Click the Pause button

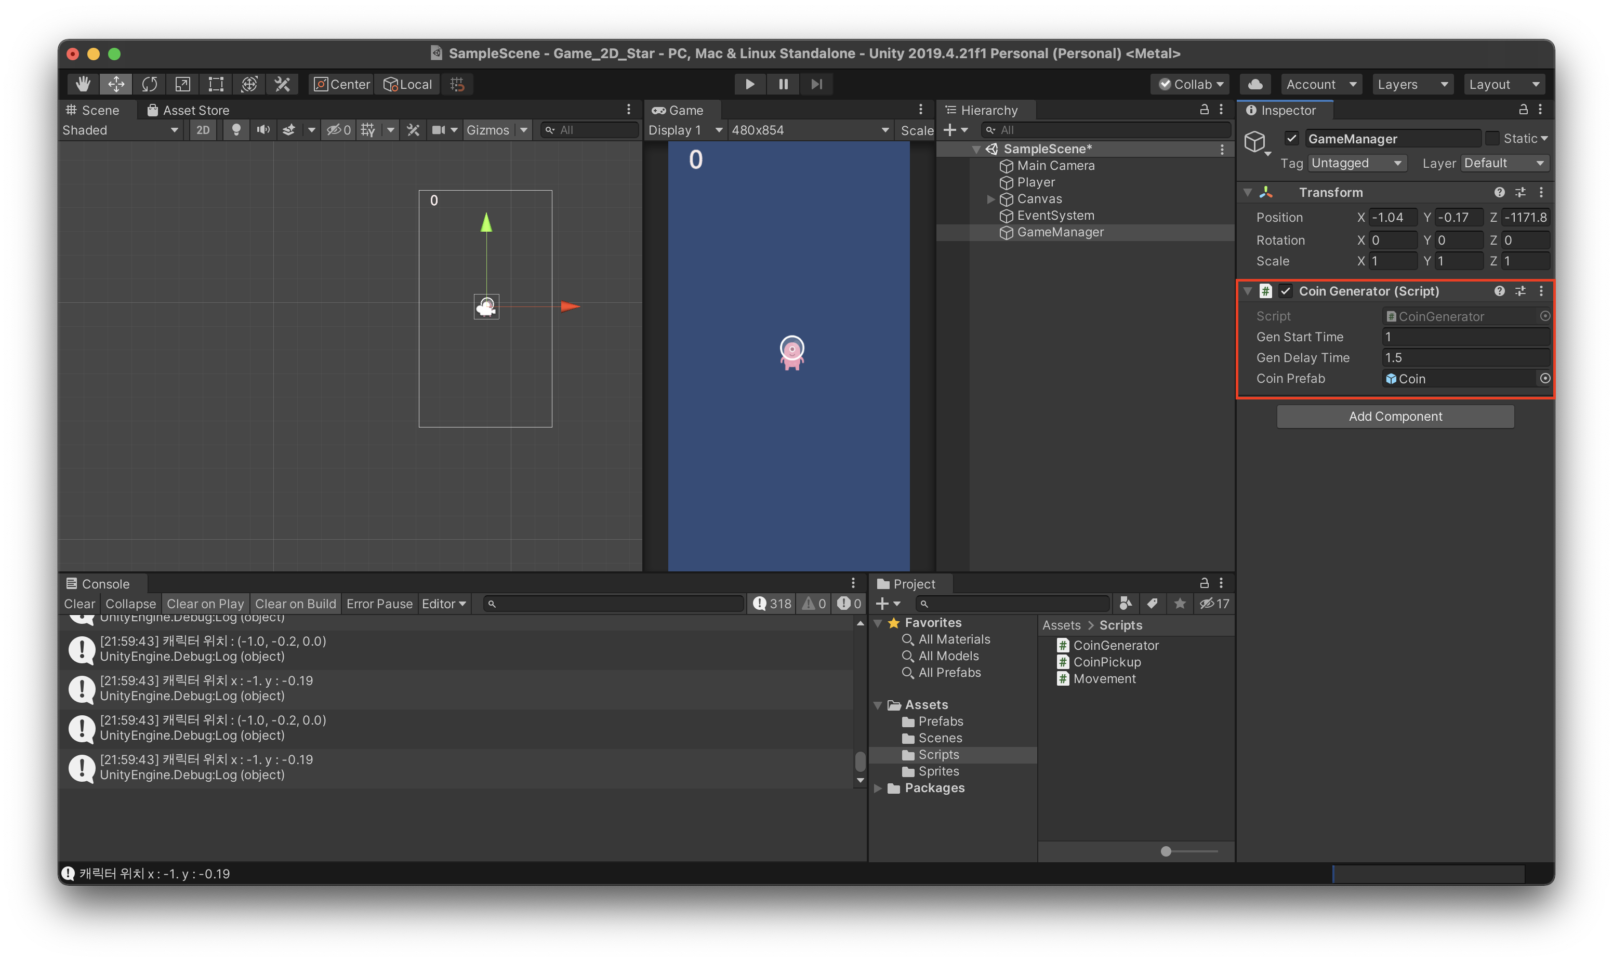pos(783,84)
